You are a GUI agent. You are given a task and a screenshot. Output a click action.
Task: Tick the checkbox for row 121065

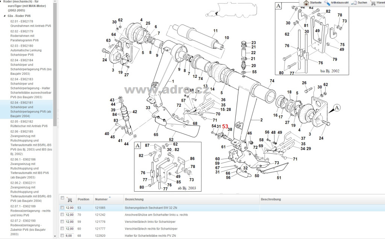(62, 207)
